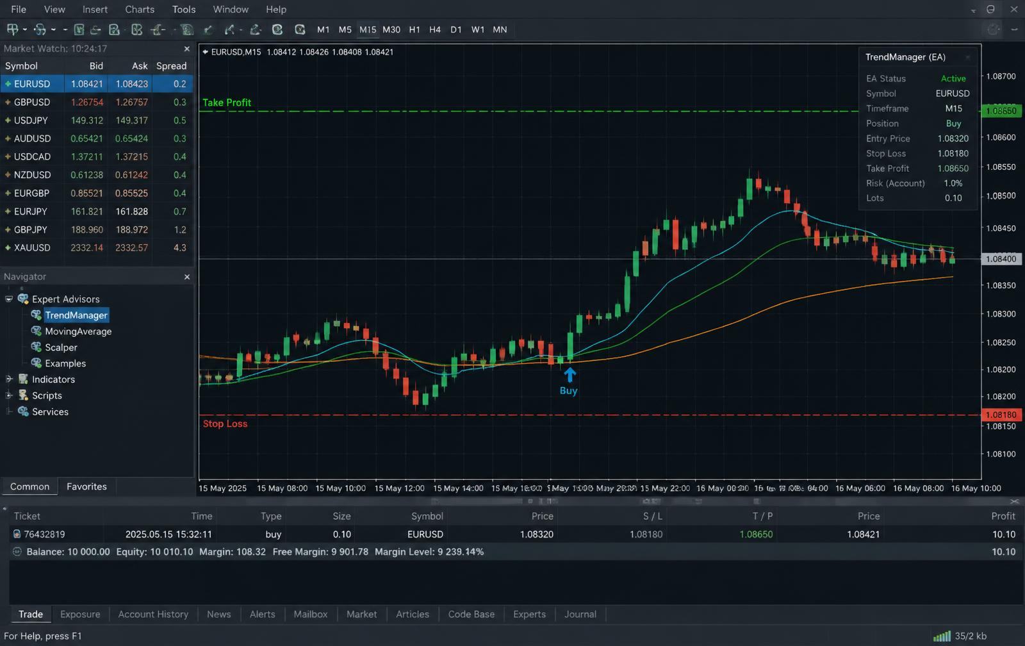
Task: Click the blue Buy arrow marker on chart
Action: click(570, 375)
